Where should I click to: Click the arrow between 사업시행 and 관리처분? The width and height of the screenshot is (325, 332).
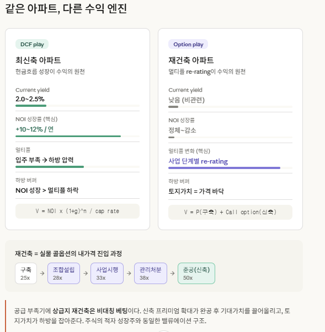click(129, 273)
